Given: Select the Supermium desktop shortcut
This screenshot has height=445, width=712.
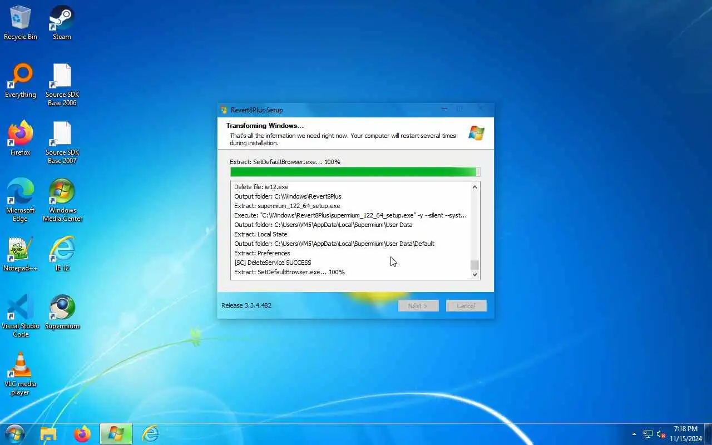Looking at the screenshot, I should tap(62, 313).
